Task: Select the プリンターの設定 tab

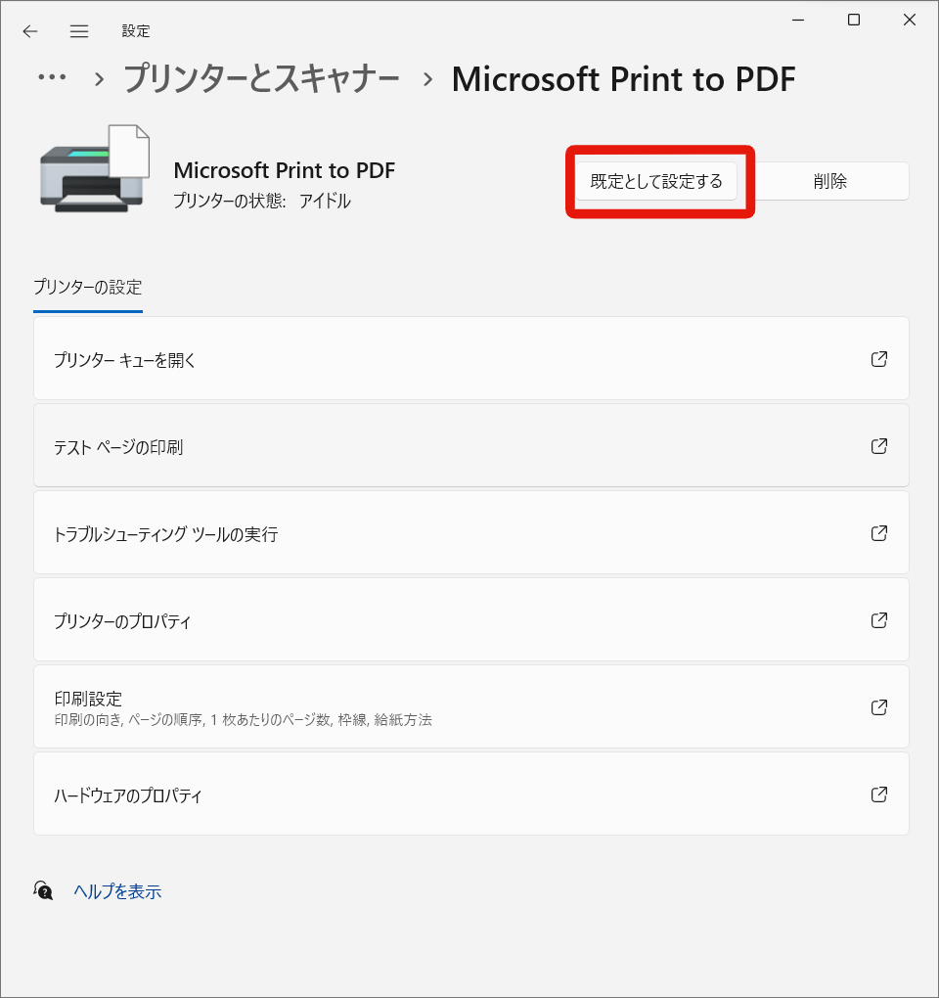Action: tap(88, 288)
